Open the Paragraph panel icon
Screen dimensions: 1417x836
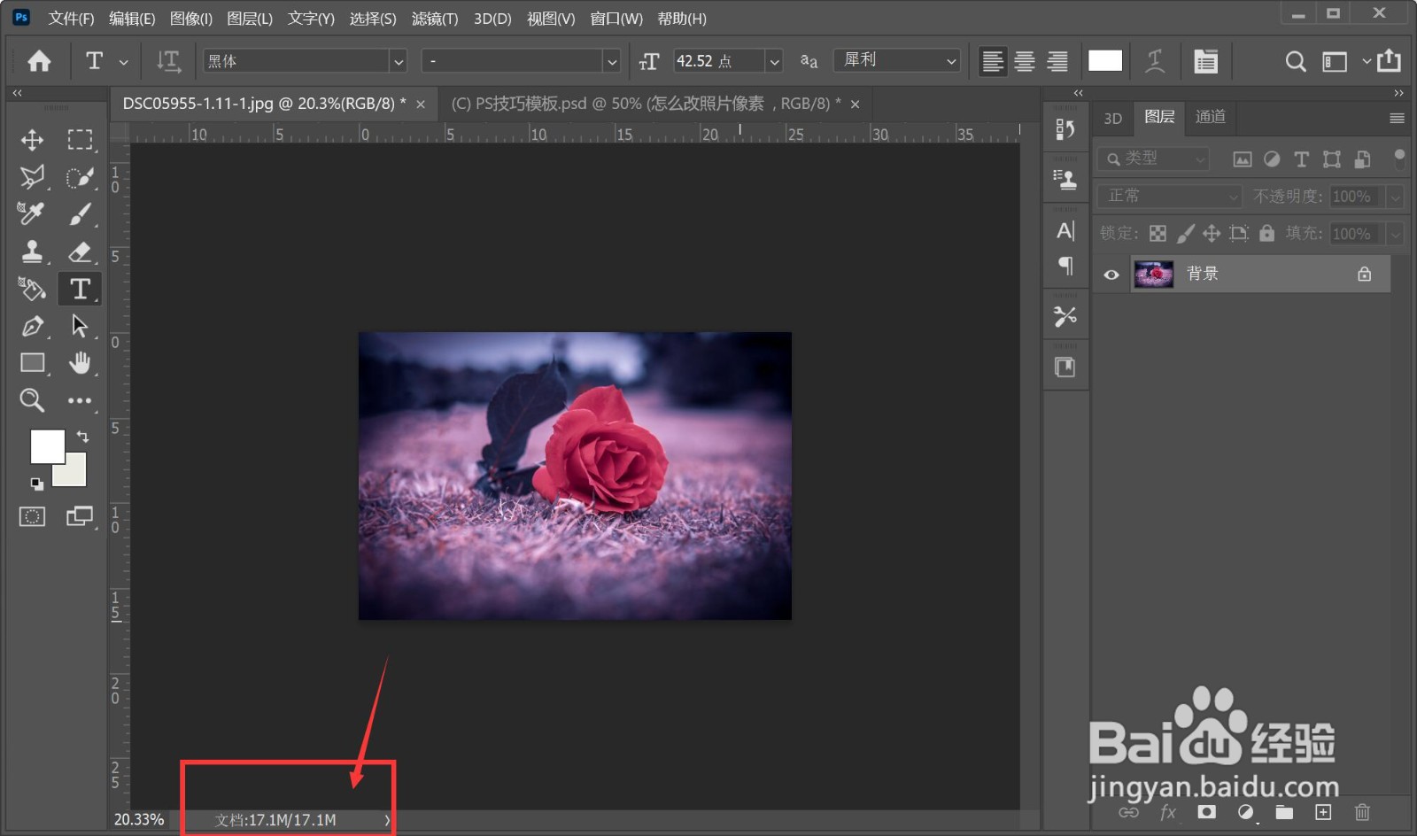(x=1065, y=266)
